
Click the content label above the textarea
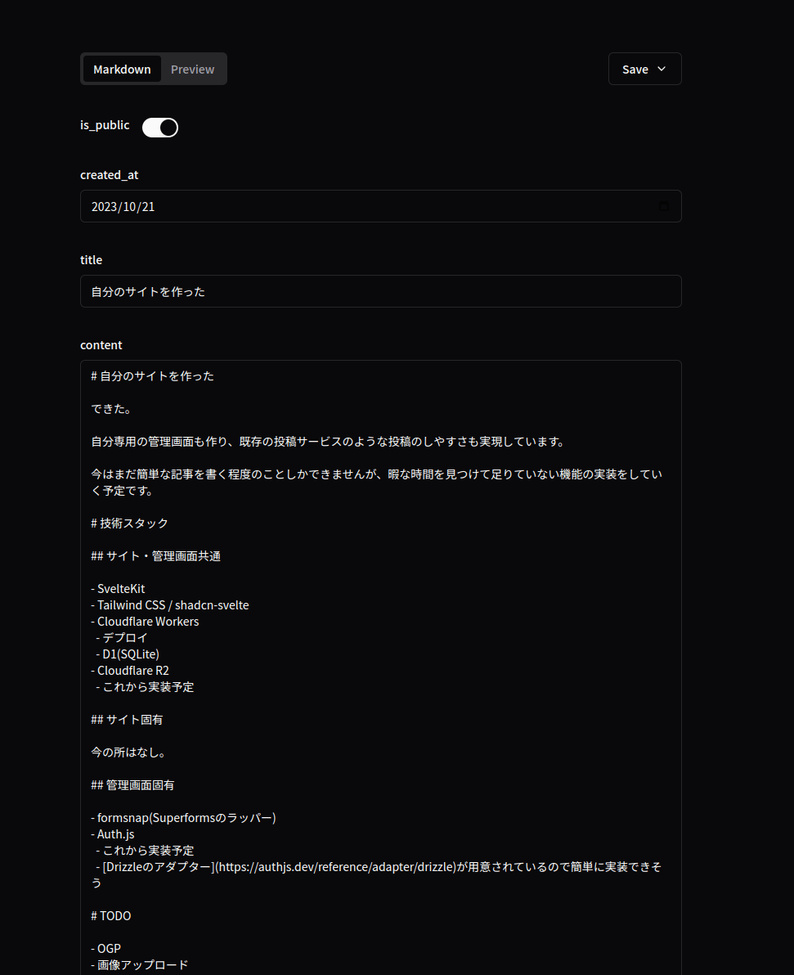[101, 344]
